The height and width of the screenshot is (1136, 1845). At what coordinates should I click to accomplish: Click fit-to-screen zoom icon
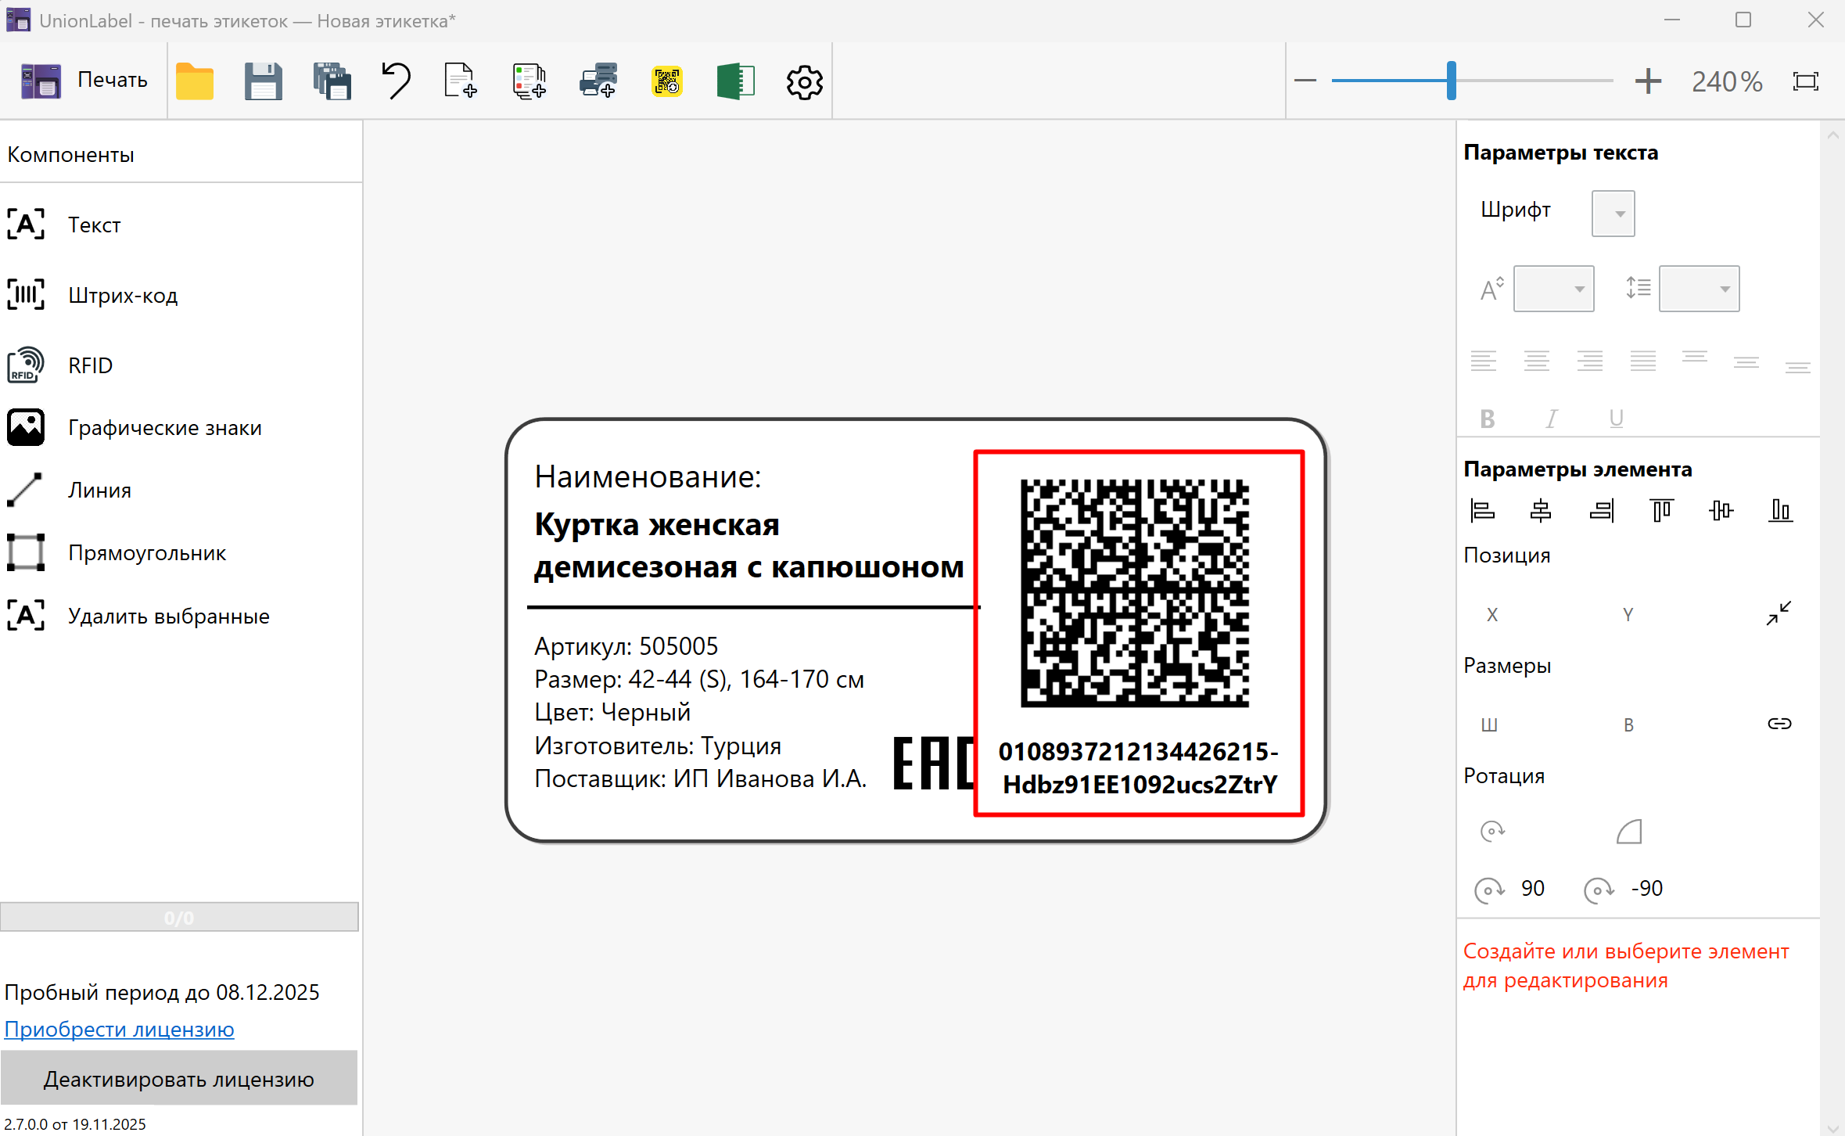click(1805, 81)
